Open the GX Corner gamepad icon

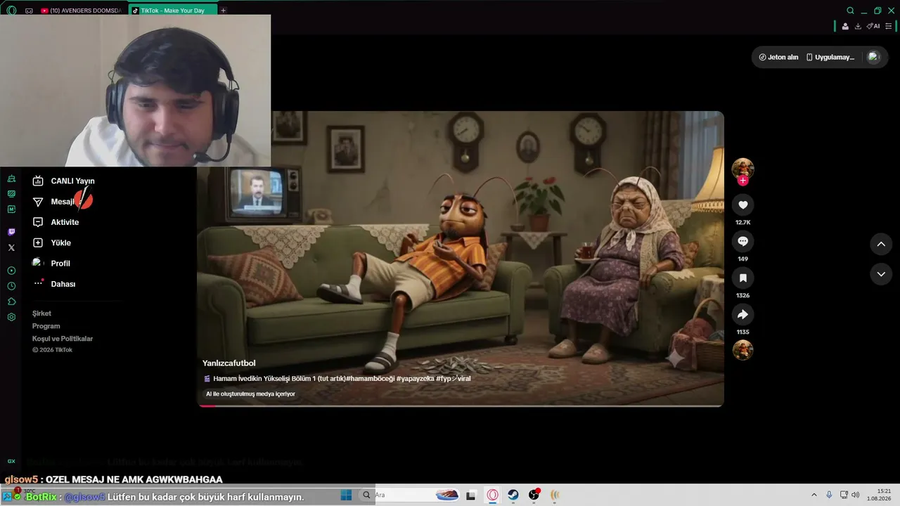point(29,11)
